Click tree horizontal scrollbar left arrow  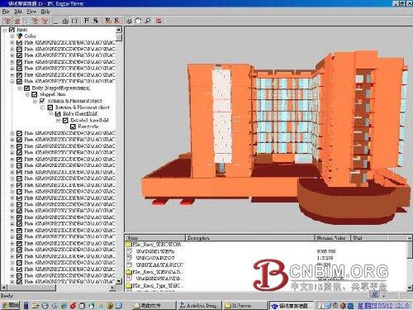pyautogui.click(x=3, y=288)
